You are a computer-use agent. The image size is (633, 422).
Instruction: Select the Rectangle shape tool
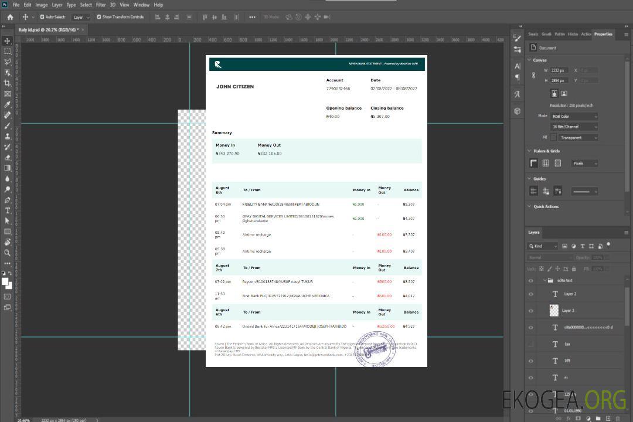pyautogui.click(x=7, y=232)
